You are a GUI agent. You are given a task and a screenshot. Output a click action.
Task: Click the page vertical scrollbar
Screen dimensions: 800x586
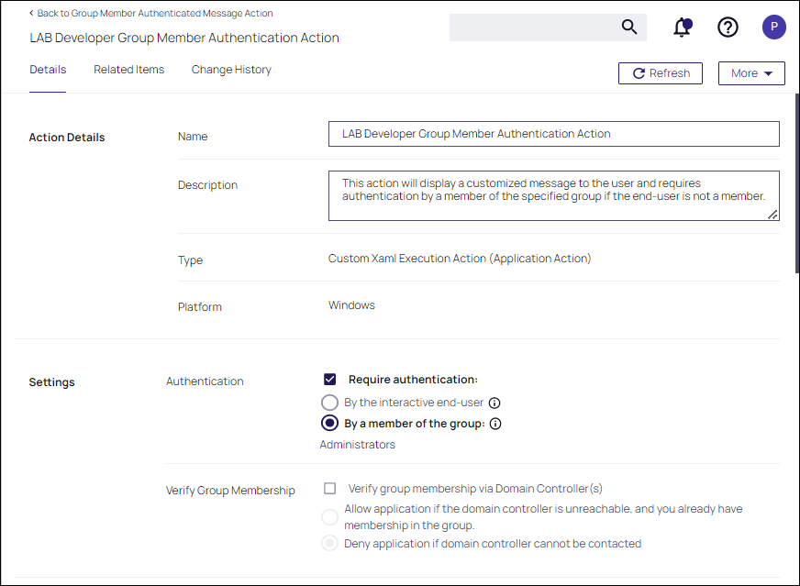(797, 183)
